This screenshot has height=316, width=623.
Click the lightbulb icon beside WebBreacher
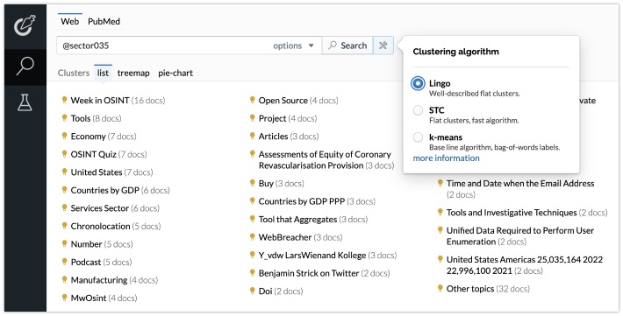(x=252, y=236)
